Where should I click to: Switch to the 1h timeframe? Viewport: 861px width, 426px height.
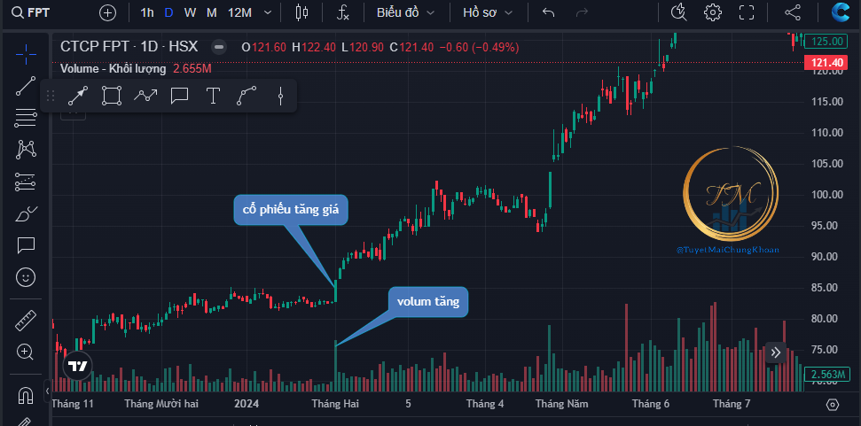[x=147, y=13]
